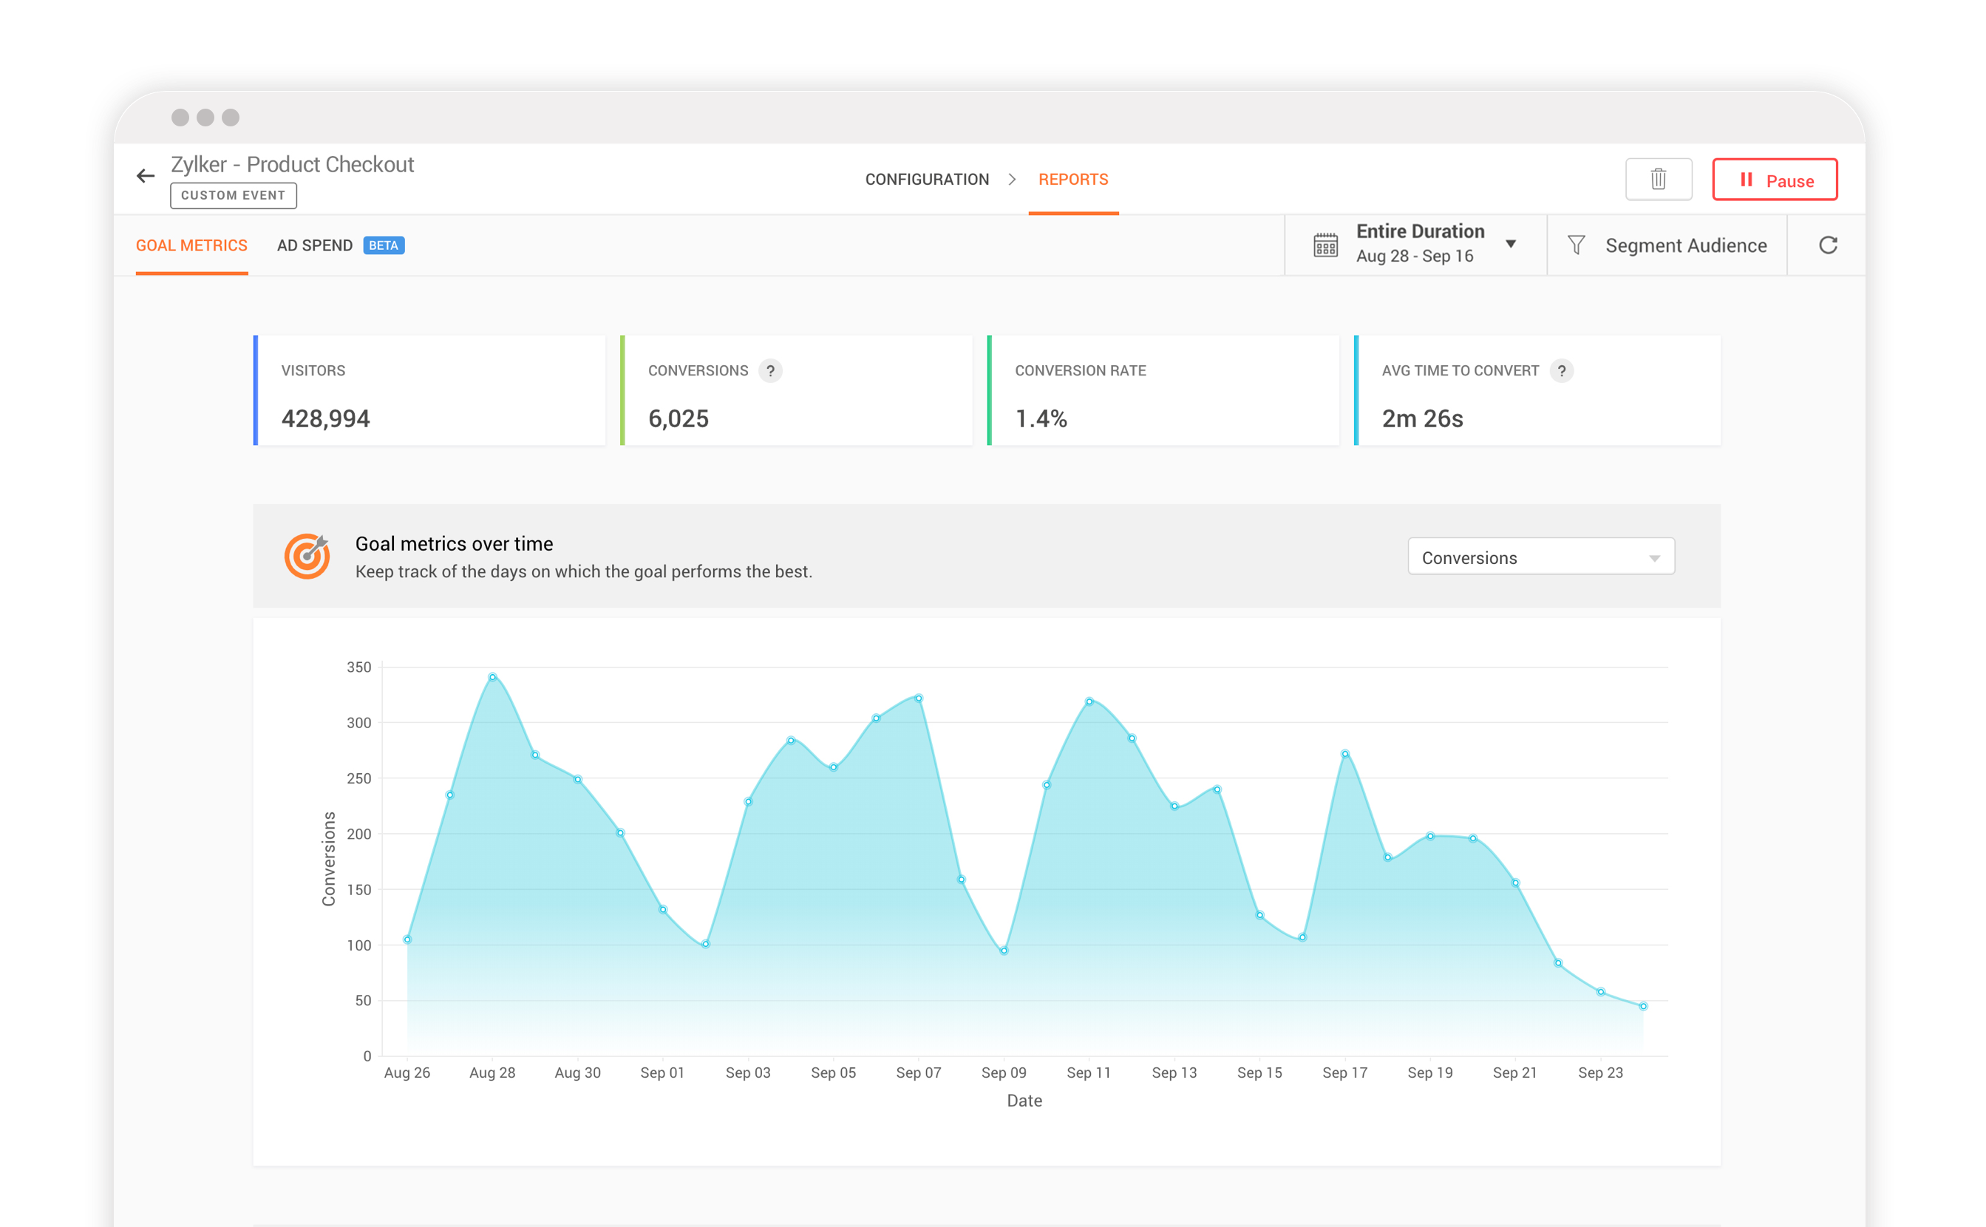1986x1227 pixels.
Task: Pause the goal with Pause button
Action: (x=1775, y=180)
